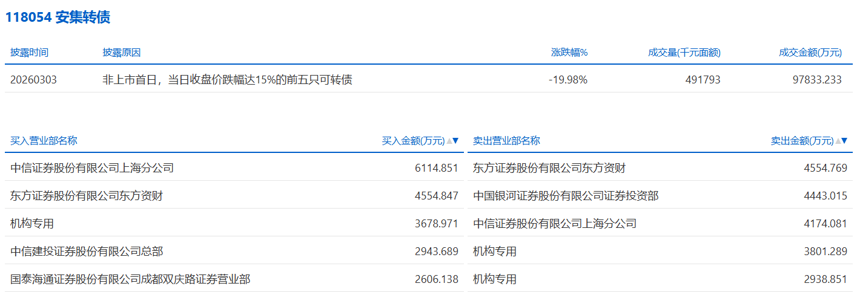The height and width of the screenshot is (292, 857).
Task: Select the sell amount 4554.769
Action: pos(826,168)
